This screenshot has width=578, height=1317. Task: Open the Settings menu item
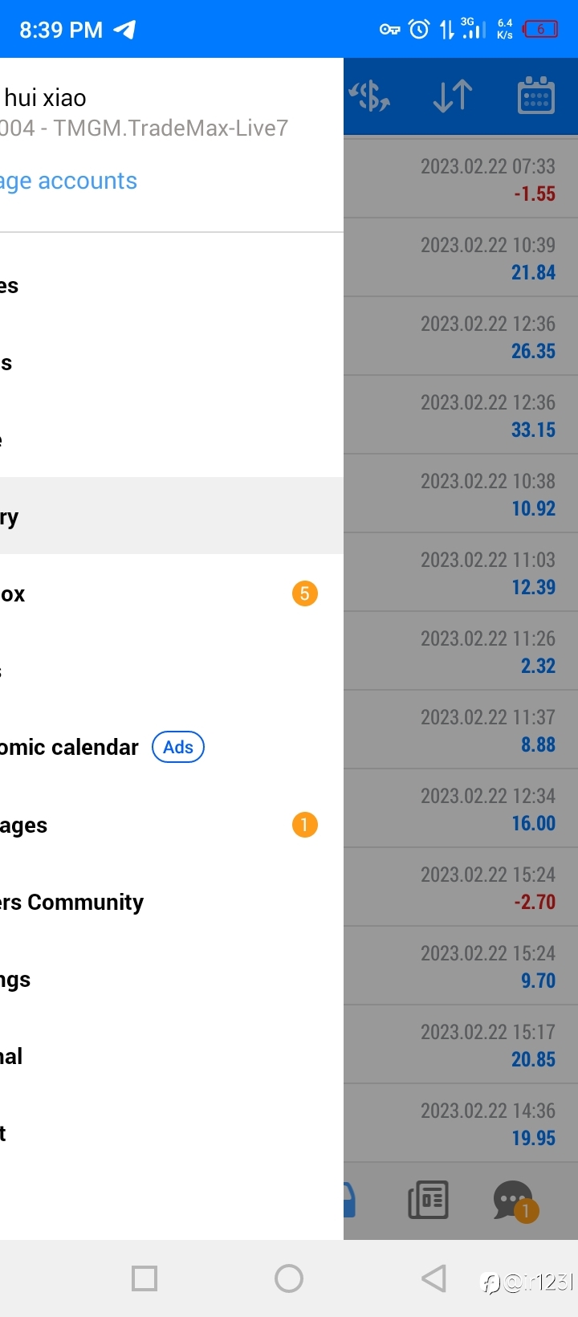pyautogui.click(x=172, y=979)
